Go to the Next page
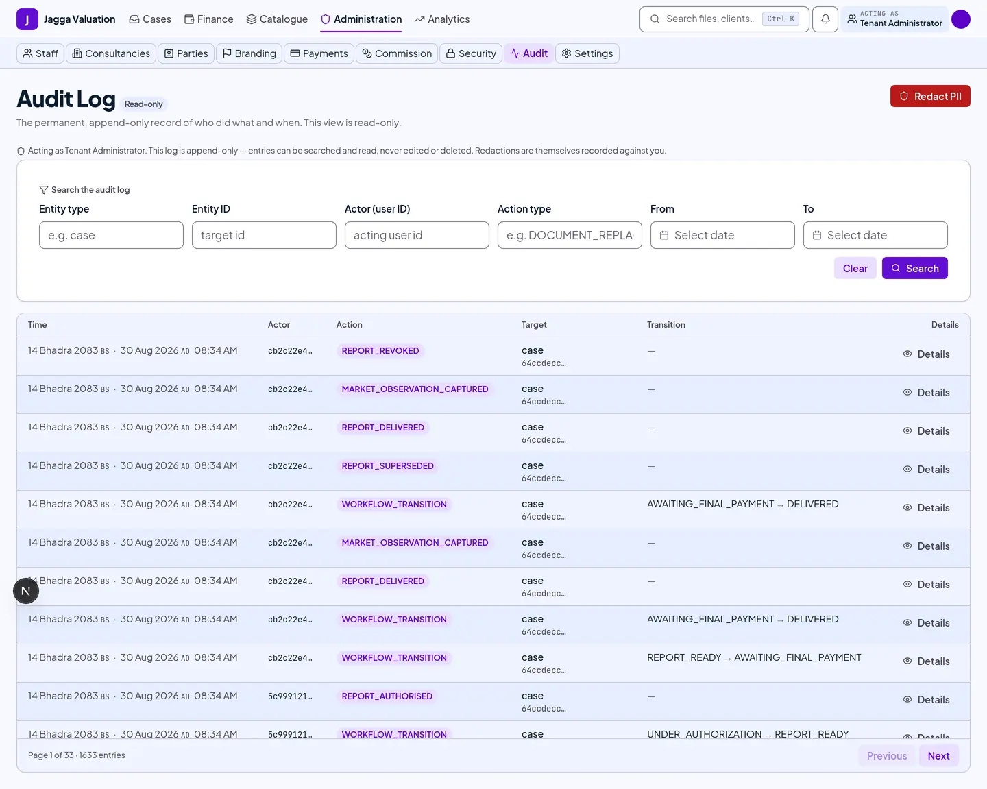Screen dimensions: 987x789 click(x=938, y=755)
